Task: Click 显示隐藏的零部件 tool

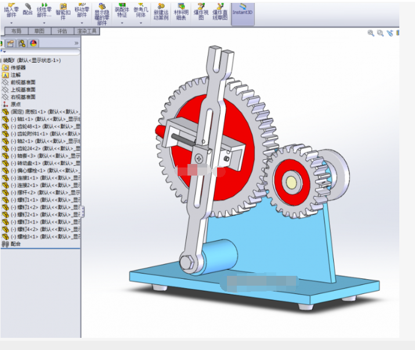Action: 102,14
